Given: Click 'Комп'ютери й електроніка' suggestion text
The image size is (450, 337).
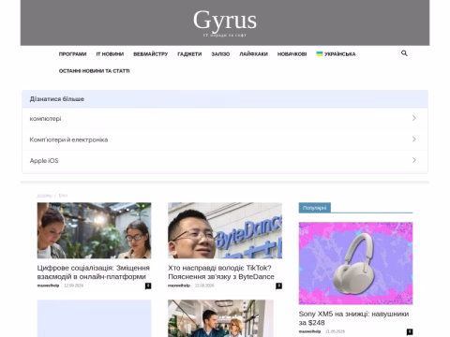Looking at the screenshot, I should [68, 139].
